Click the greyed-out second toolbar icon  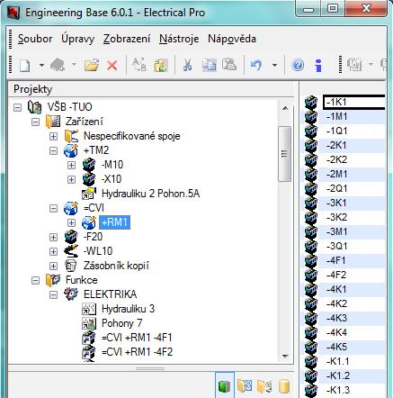pyautogui.click(x=58, y=65)
